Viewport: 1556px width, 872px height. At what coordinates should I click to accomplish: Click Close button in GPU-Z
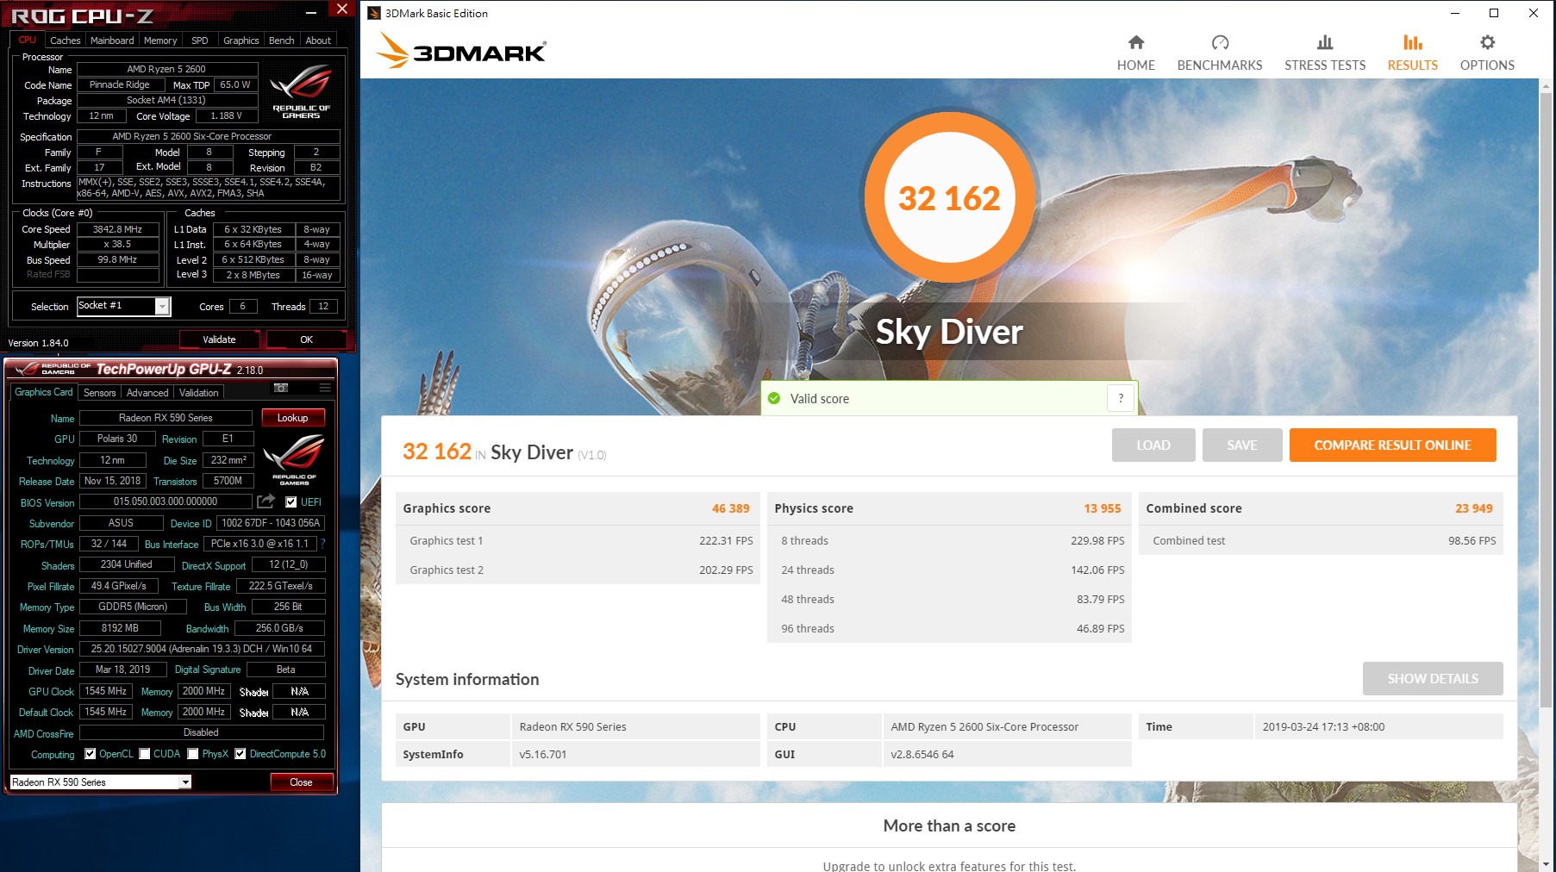click(301, 782)
